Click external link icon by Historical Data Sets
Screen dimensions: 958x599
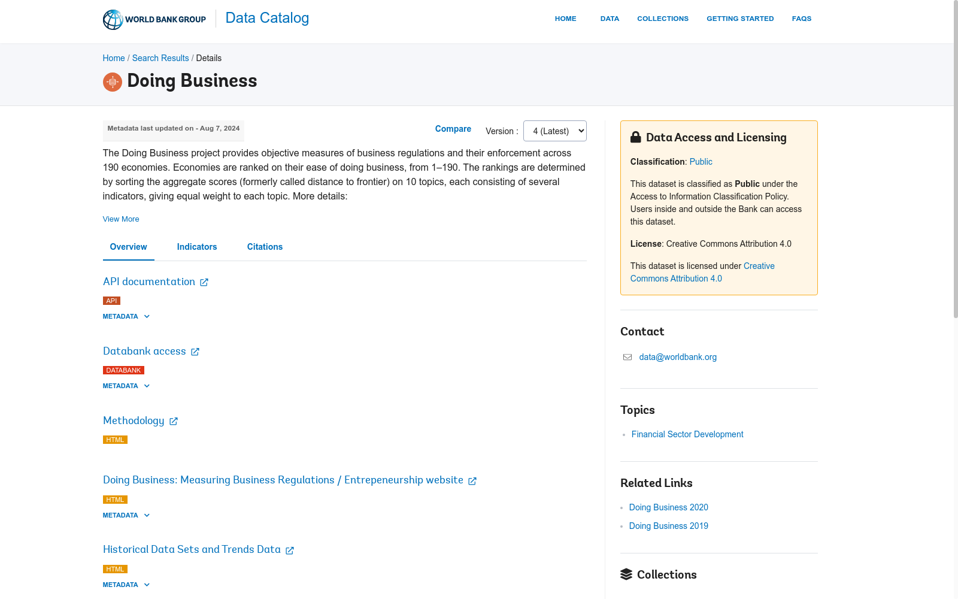[x=290, y=550]
